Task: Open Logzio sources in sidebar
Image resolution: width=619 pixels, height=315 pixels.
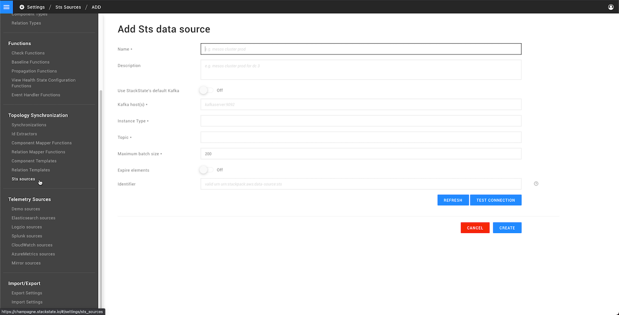Action: pos(26,227)
